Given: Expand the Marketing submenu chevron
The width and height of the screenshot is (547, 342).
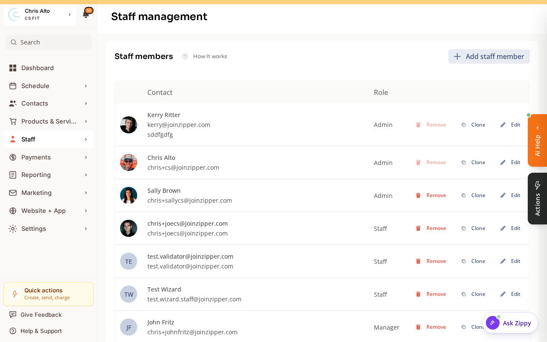Looking at the screenshot, I should point(86,193).
